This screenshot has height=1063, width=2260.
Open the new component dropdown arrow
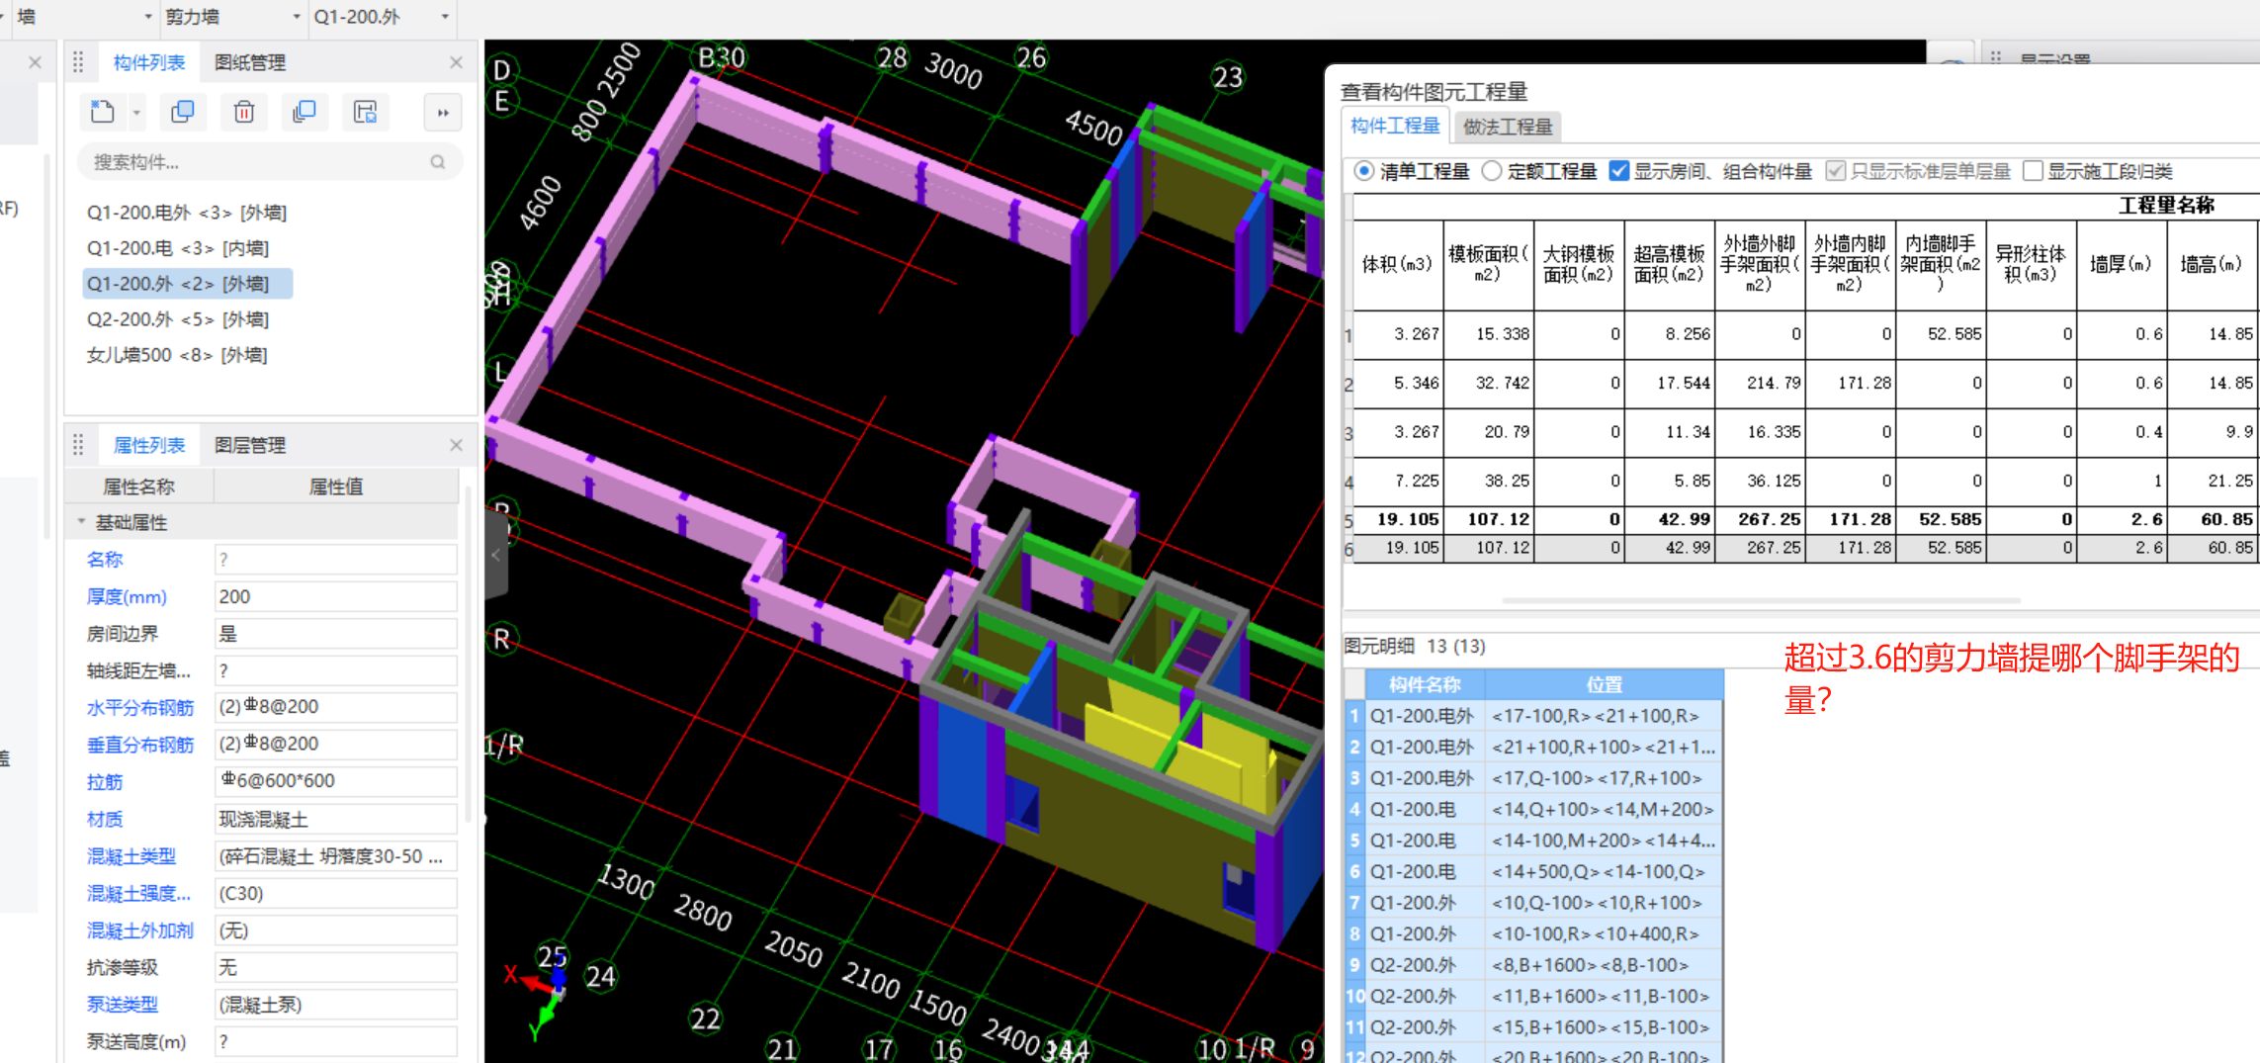point(136,113)
